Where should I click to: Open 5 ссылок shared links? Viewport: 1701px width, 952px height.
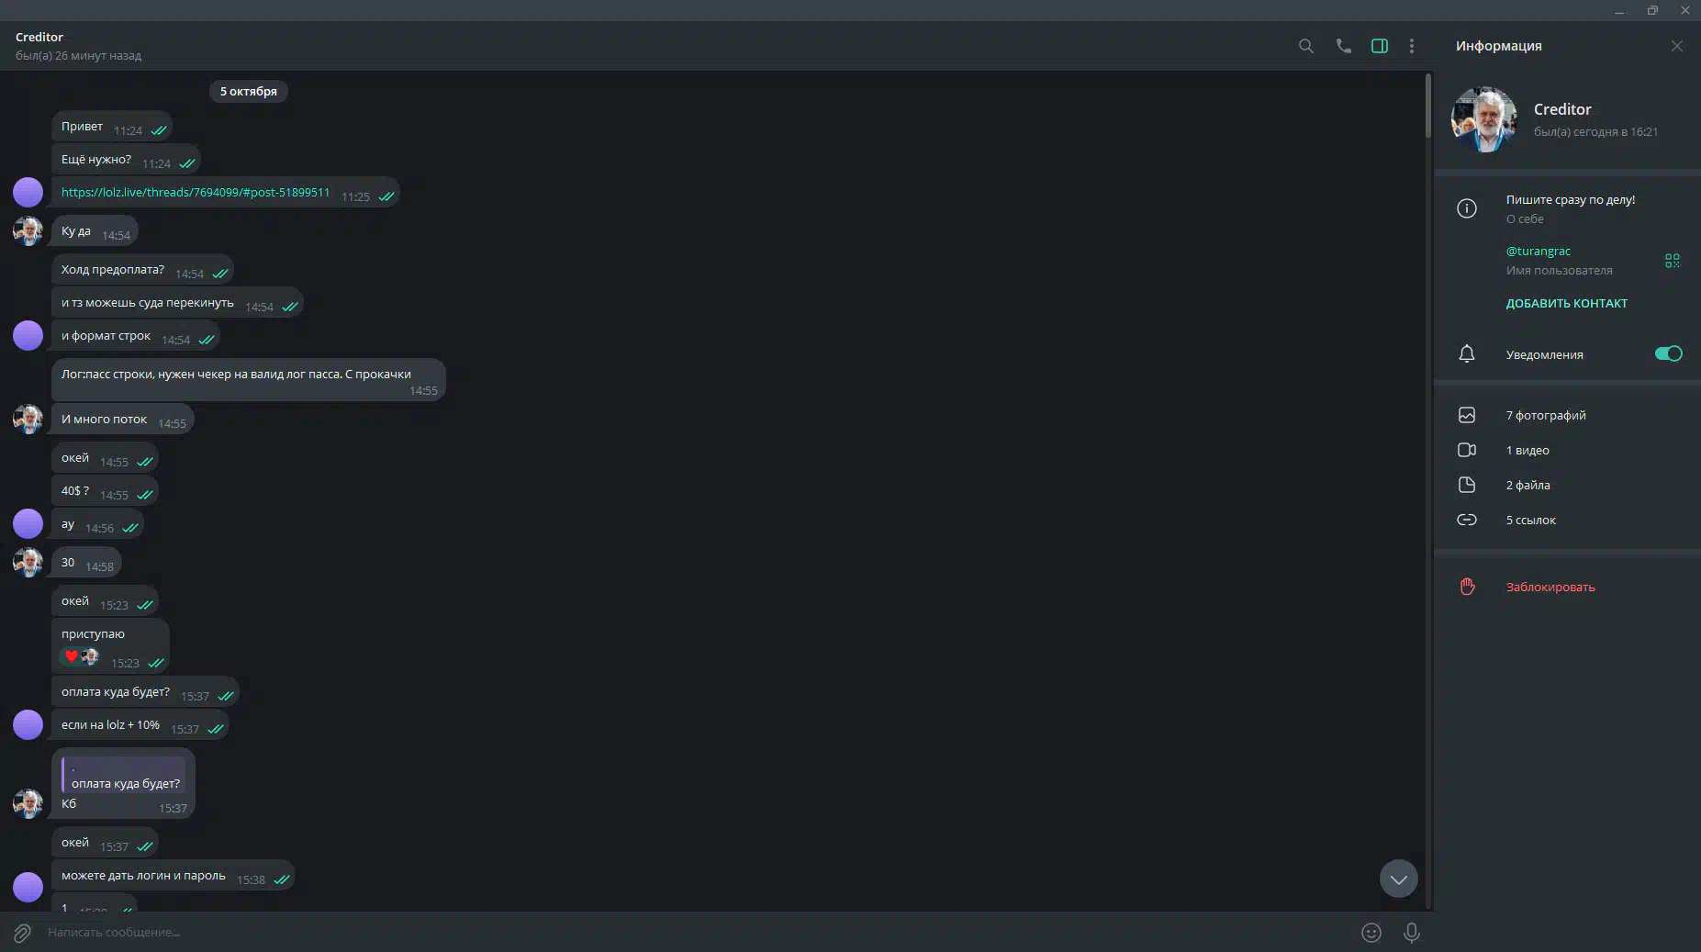point(1567,520)
